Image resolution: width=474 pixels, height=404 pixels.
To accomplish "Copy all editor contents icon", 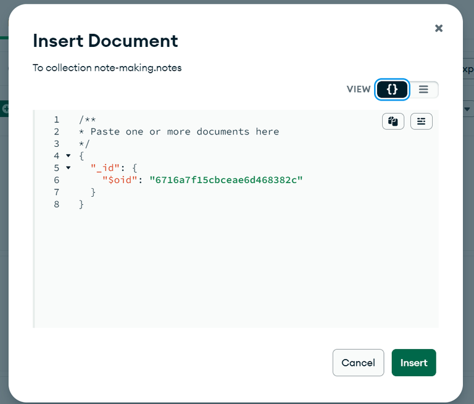I will (x=393, y=122).
